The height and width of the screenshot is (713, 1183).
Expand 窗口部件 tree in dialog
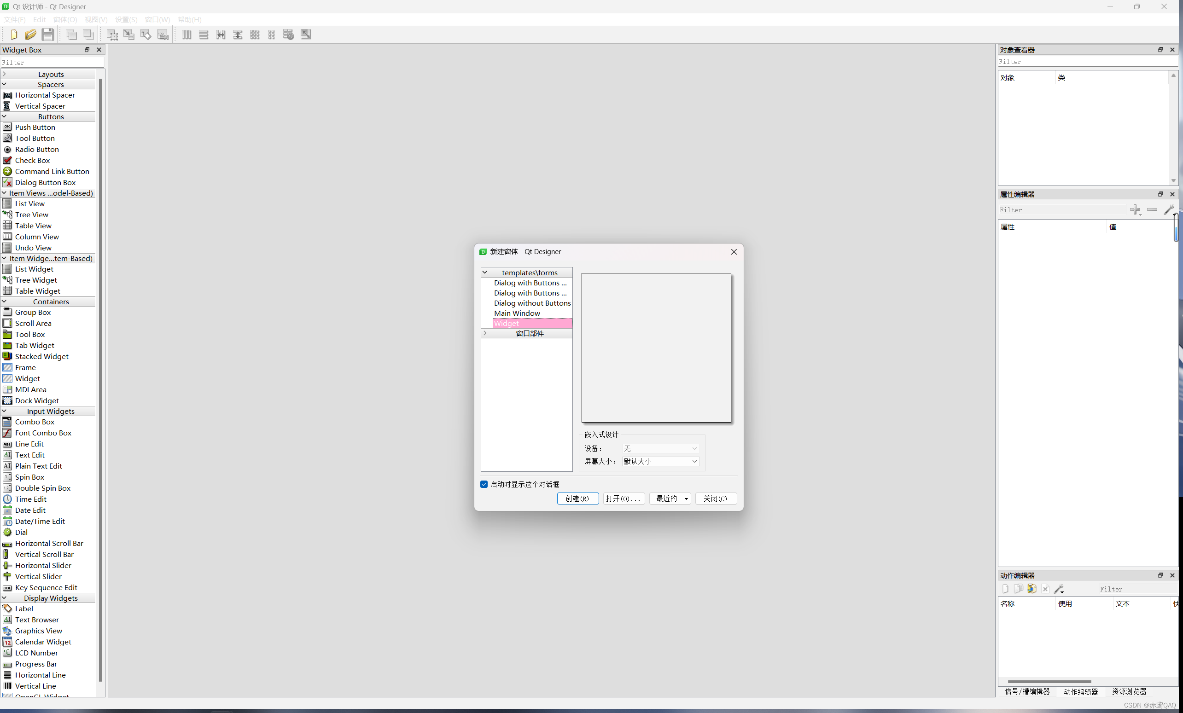[485, 333]
